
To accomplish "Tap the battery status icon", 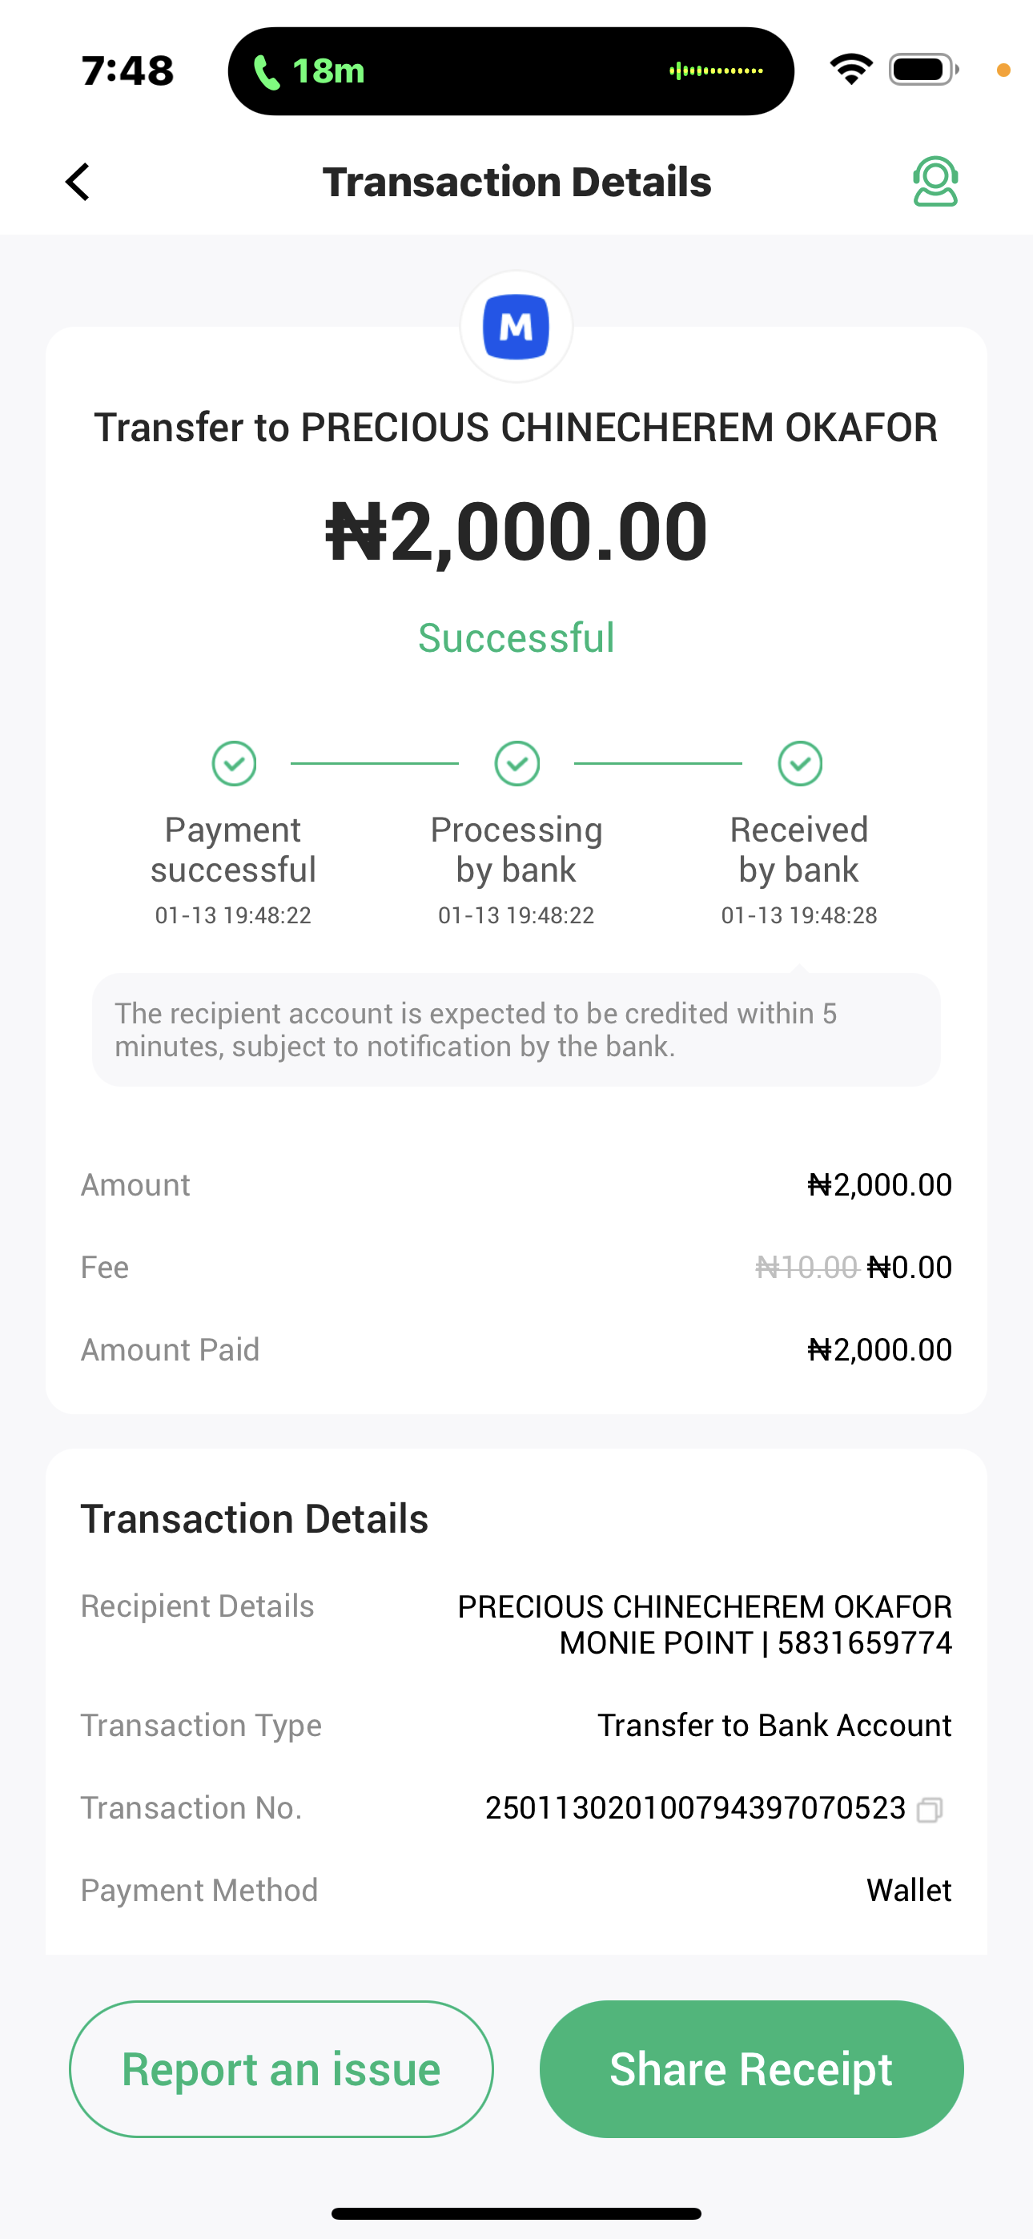I will 922,70.
